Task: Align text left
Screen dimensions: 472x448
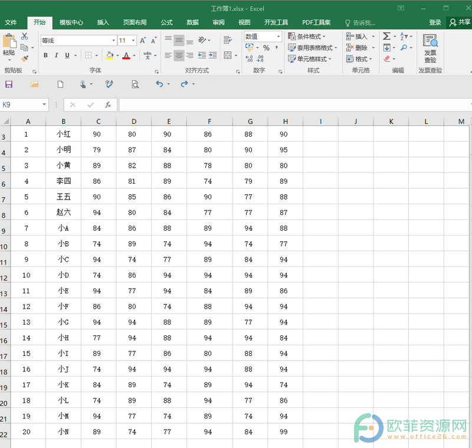Action: (x=168, y=55)
